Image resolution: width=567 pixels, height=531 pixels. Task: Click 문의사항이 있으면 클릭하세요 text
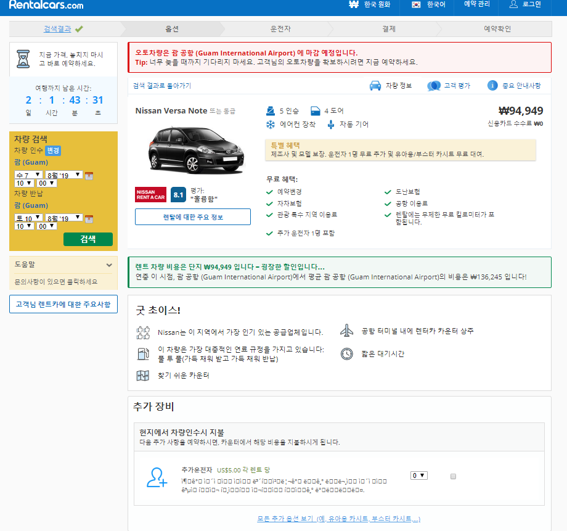click(56, 282)
